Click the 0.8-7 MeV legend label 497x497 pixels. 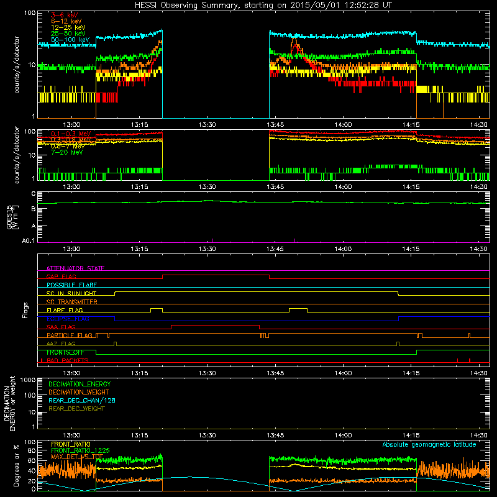coord(68,146)
